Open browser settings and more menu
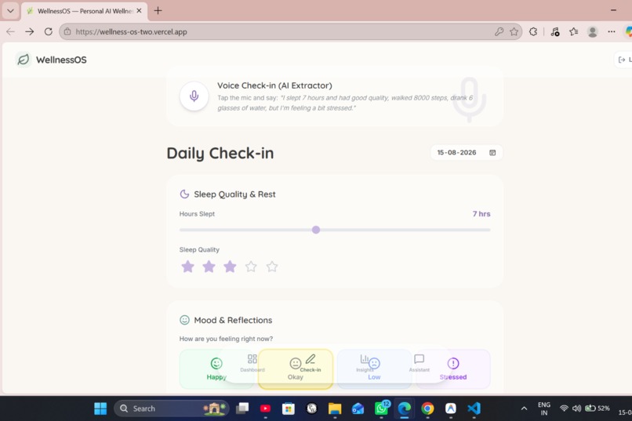Screen dimensions: 632x421 click(612, 32)
